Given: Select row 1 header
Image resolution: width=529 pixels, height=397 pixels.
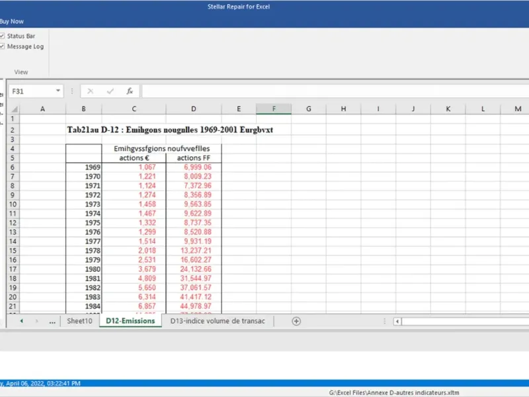Looking at the screenshot, I should (x=13, y=119).
